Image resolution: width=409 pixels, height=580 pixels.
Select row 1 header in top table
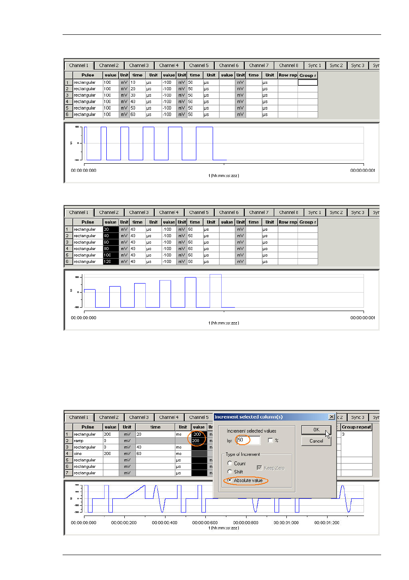point(69,82)
